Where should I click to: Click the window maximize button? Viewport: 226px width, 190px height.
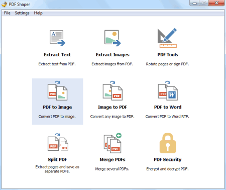[x=204, y=3]
